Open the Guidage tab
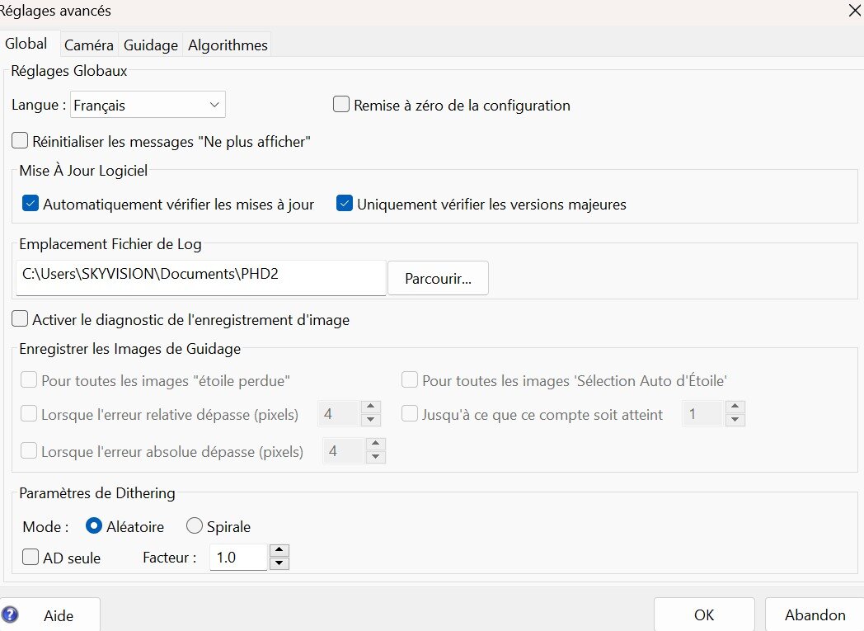 tap(151, 45)
